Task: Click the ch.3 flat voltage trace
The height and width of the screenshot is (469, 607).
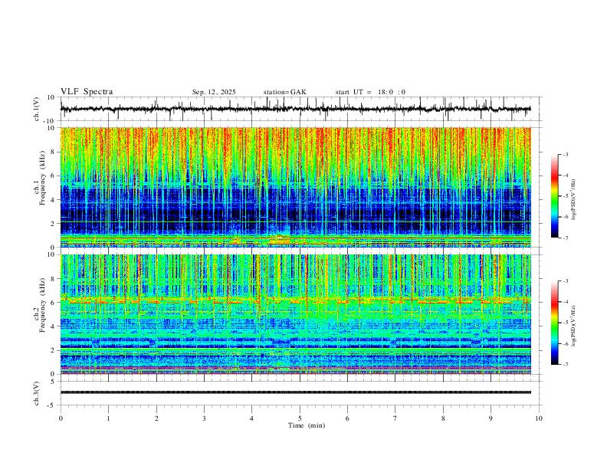Action: [295, 392]
